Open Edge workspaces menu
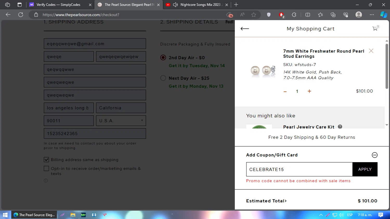This screenshot has width=390, height=219. point(8,5)
